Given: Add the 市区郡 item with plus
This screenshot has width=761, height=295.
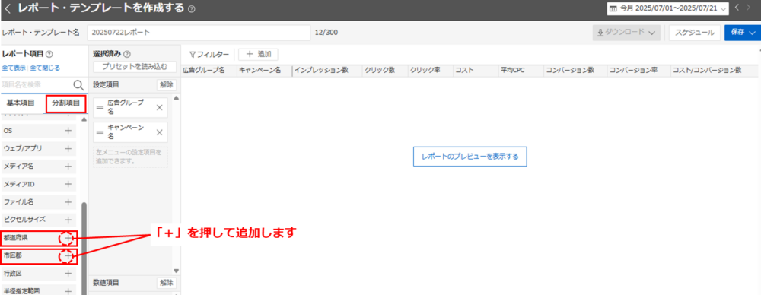Looking at the screenshot, I should click(68, 255).
